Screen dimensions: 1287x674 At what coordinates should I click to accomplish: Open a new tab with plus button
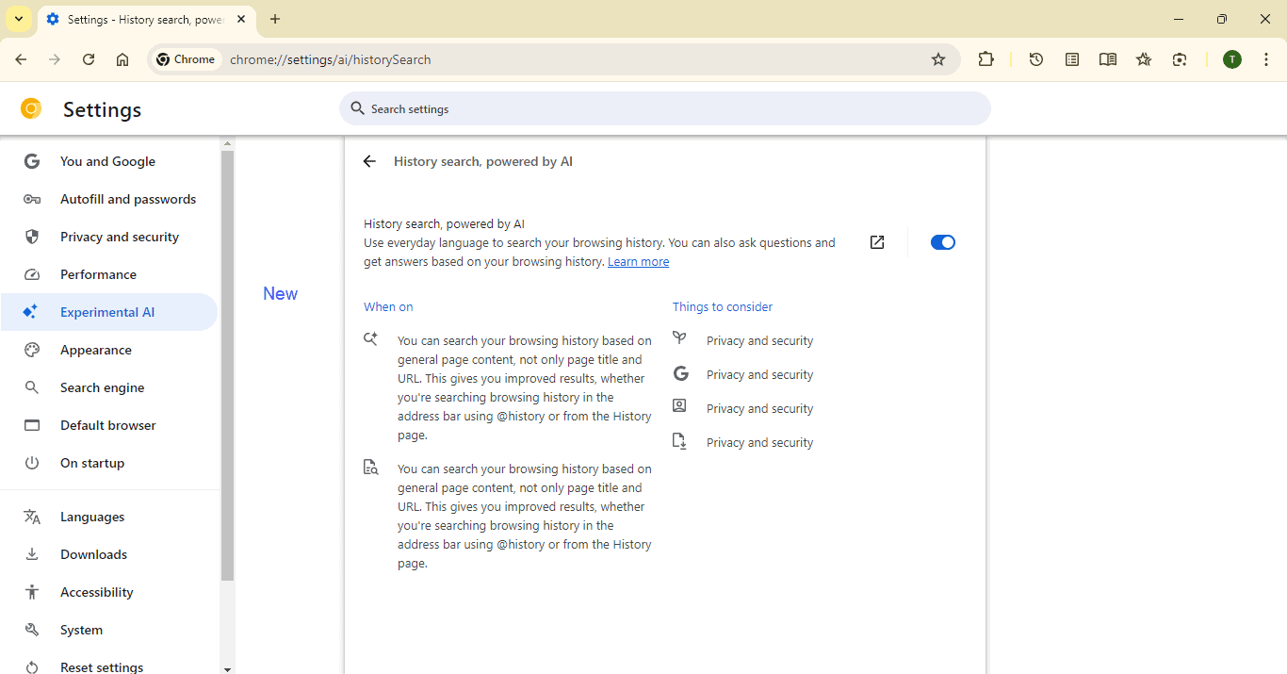(x=275, y=19)
